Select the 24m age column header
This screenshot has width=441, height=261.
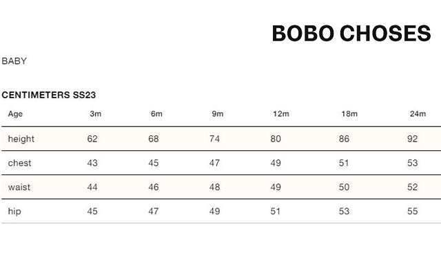pos(418,114)
